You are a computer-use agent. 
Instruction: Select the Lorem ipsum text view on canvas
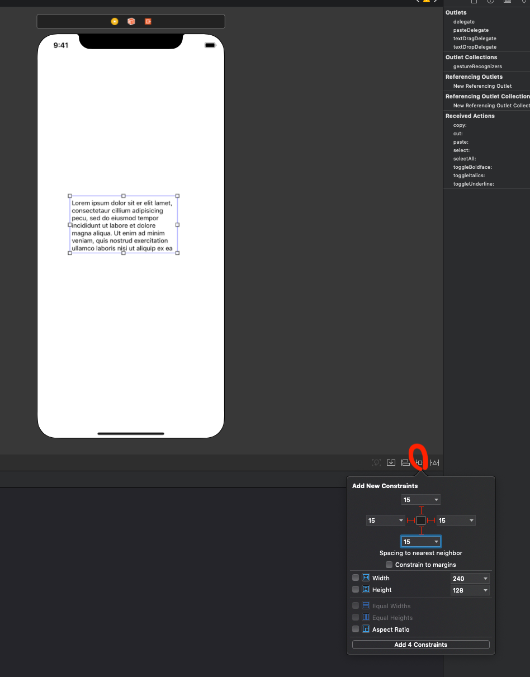click(x=124, y=225)
